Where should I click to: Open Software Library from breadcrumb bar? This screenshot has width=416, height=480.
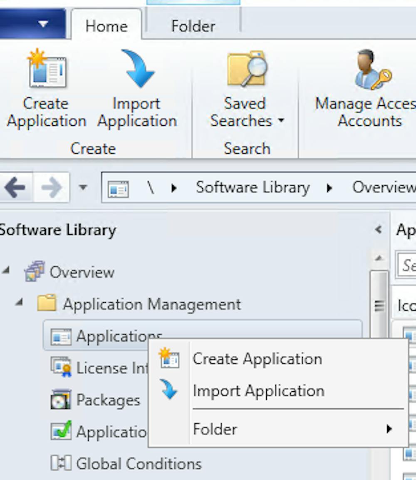pos(253,187)
